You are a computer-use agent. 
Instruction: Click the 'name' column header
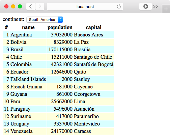pos(28,27)
